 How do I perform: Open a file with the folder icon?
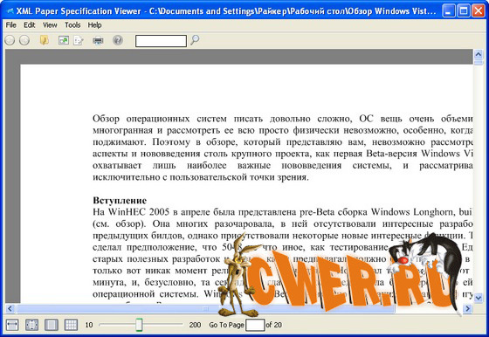(x=45, y=40)
